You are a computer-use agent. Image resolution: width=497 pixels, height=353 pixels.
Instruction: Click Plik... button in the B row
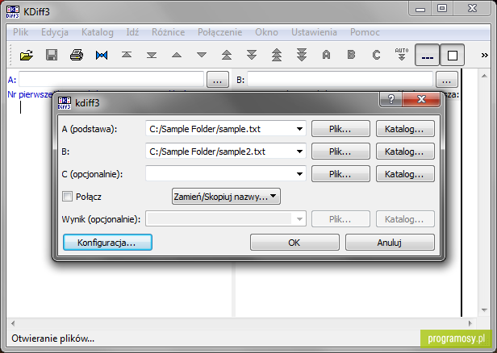pyautogui.click(x=340, y=152)
